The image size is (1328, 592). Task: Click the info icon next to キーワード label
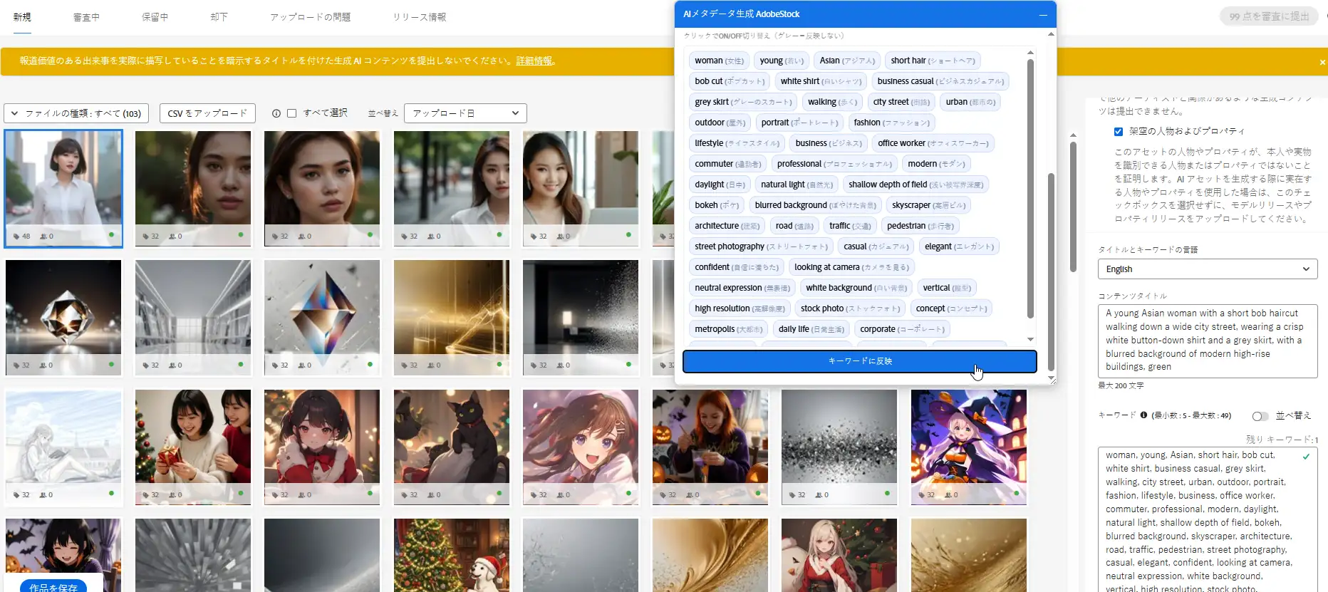pos(1143,415)
